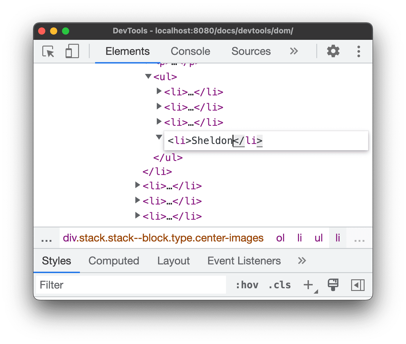Screen dimensions: 406x344
Task: Open DevTools settings gear
Action: pos(333,51)
